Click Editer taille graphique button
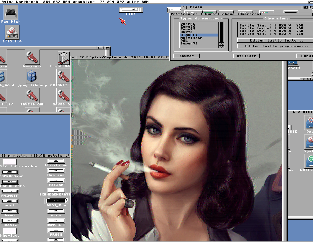 pos(275,46)
